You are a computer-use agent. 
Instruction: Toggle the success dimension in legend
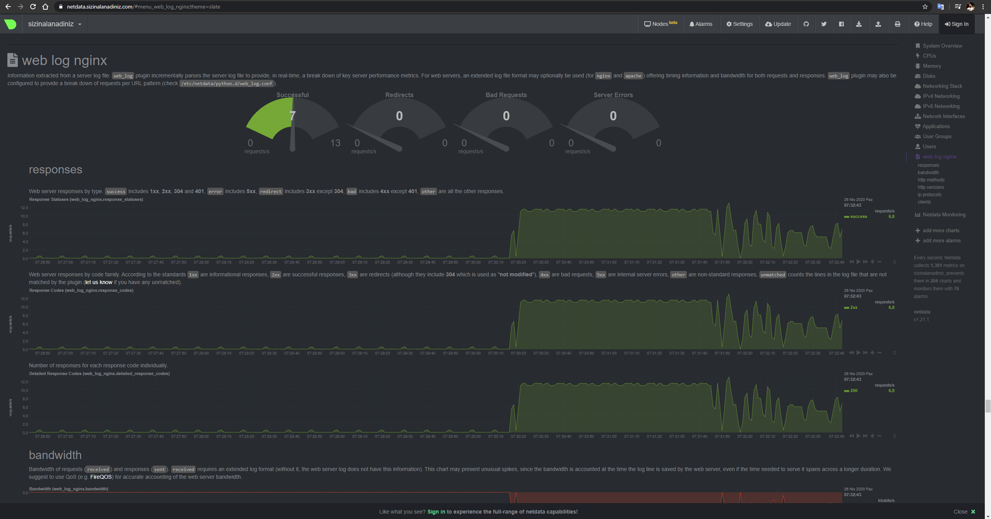point(859,217)
